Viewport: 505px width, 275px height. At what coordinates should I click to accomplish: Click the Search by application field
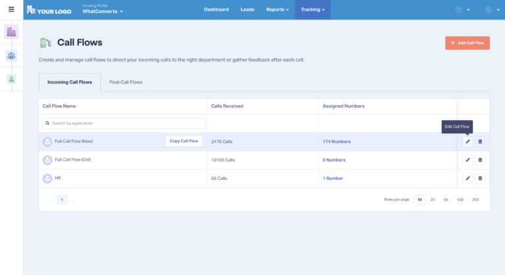(124, 123)
